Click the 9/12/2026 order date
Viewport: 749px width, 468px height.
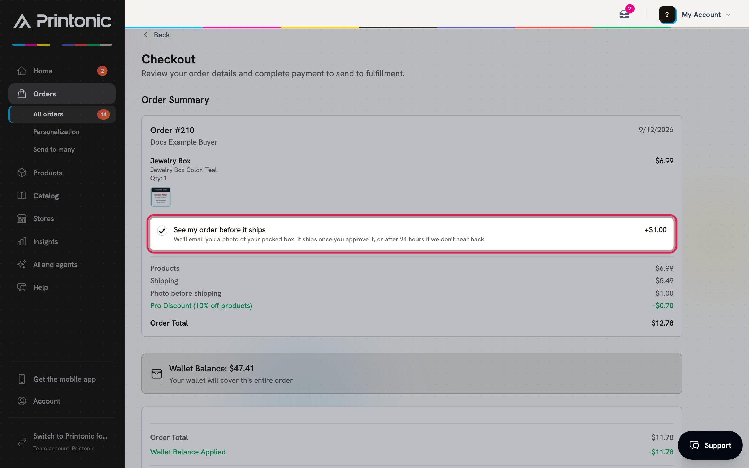coord(656,129)
